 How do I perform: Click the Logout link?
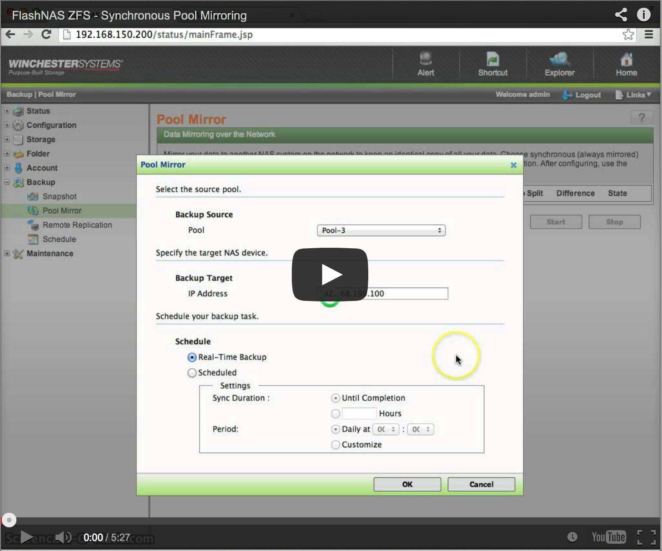tap(582, 95)
